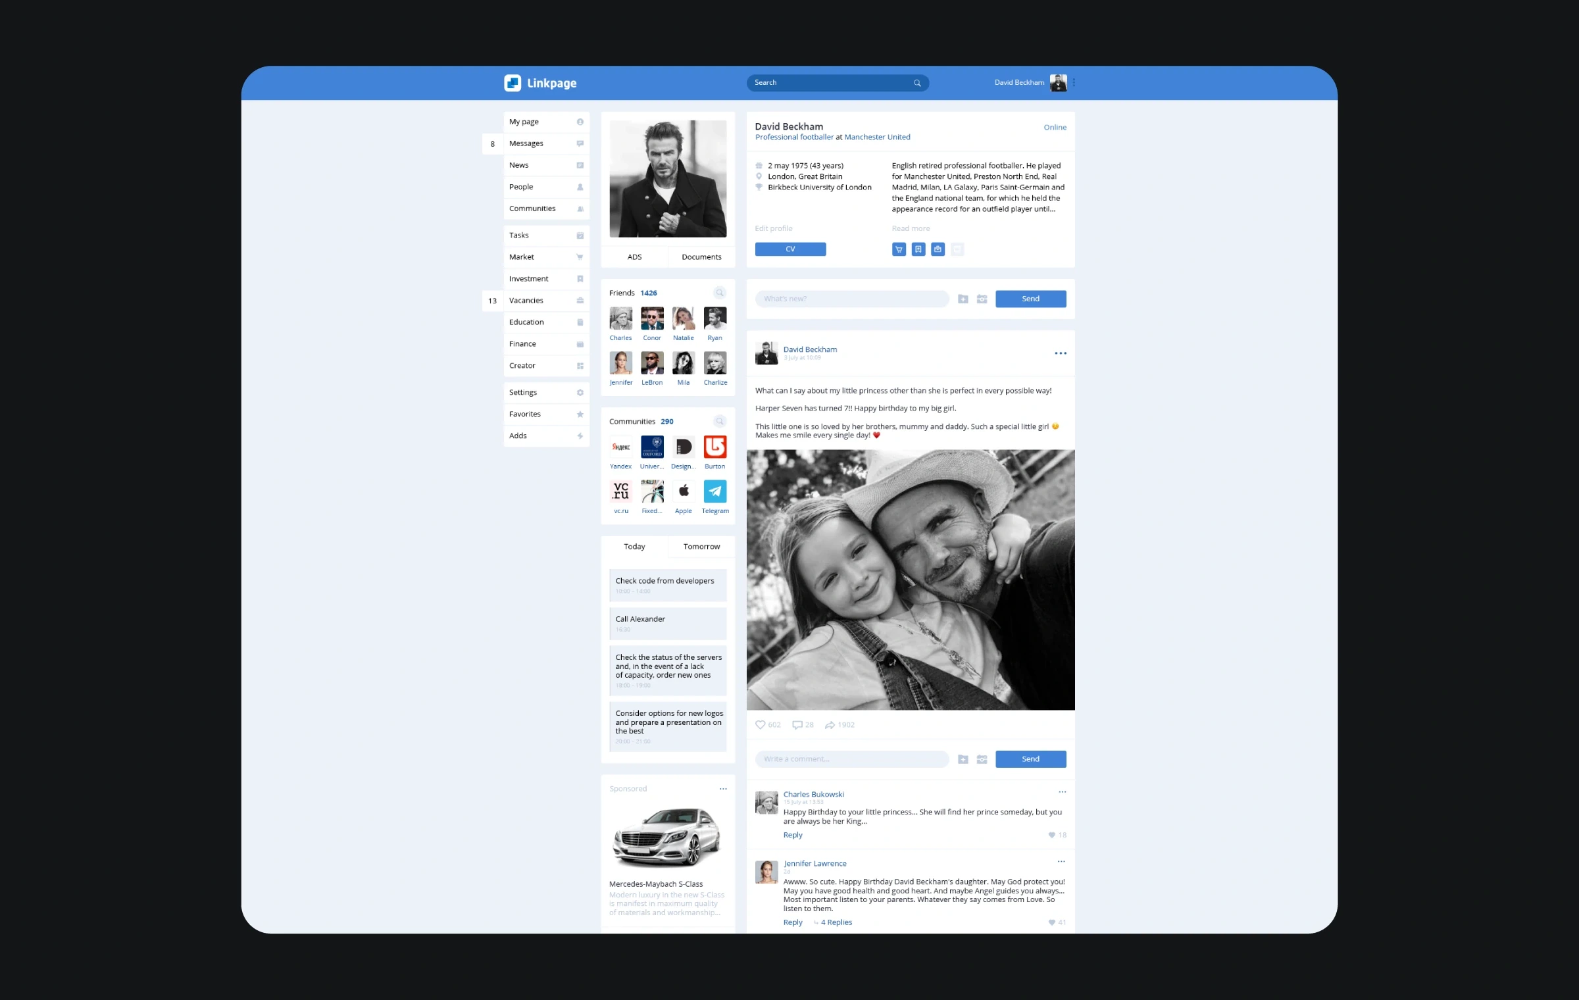
Task: Search friends using the Friends magnifier icon
Action: click(720, 293)
